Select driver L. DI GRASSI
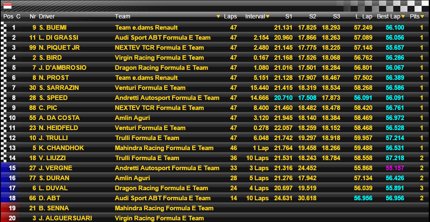430x222 pixels. tap(59, 38)
